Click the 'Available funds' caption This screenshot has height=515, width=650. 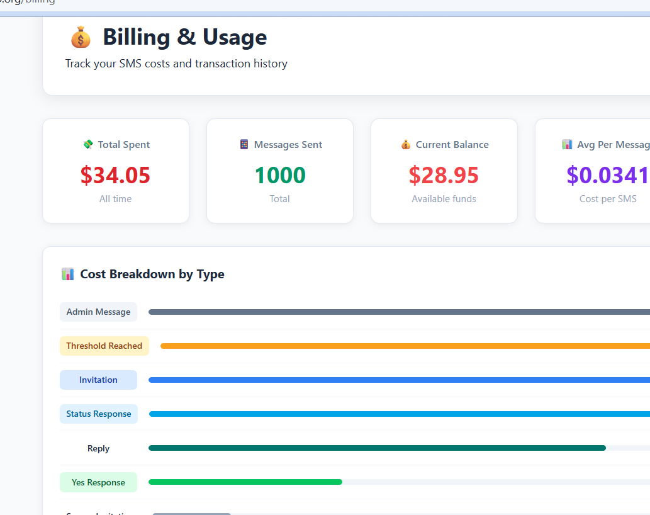click(444, 199)
